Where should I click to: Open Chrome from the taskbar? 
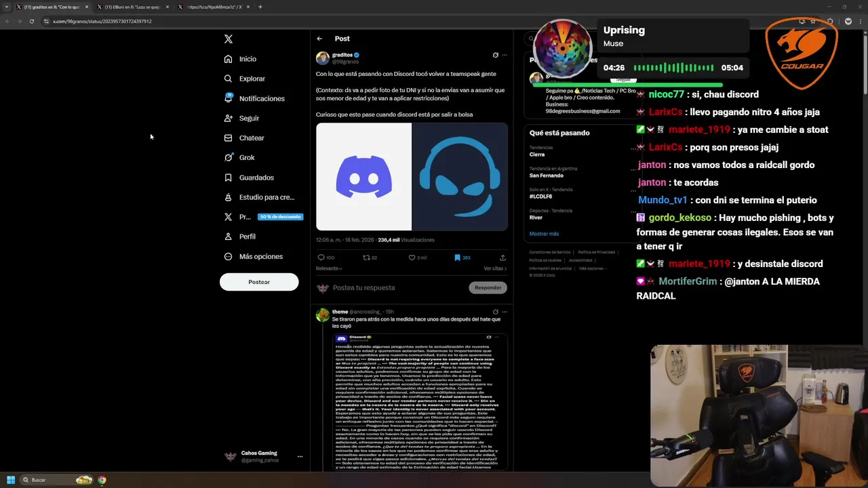[x=102, y=480]
